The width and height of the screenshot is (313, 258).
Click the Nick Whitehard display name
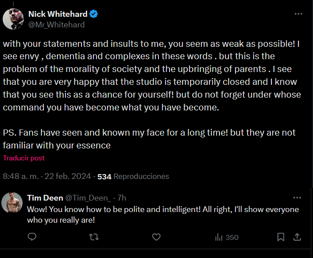[x=58, y=14]
